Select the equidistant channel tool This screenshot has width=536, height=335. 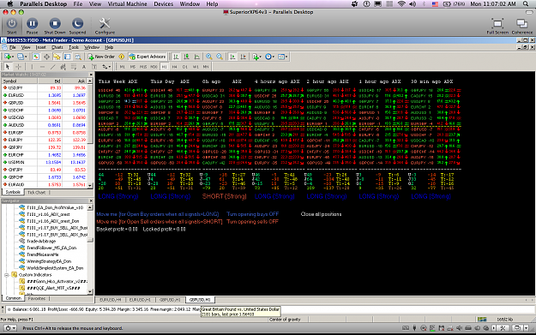coord(63,67)
